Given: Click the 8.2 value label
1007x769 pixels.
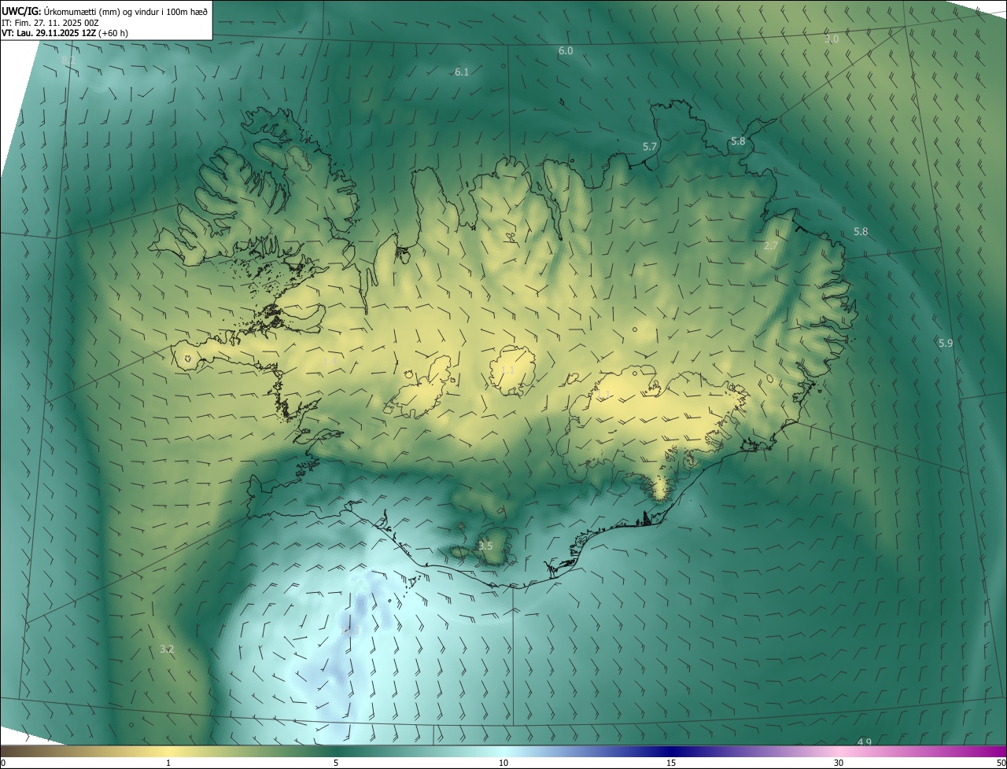Looking at the screenshot, I should (x=68, y=60).
